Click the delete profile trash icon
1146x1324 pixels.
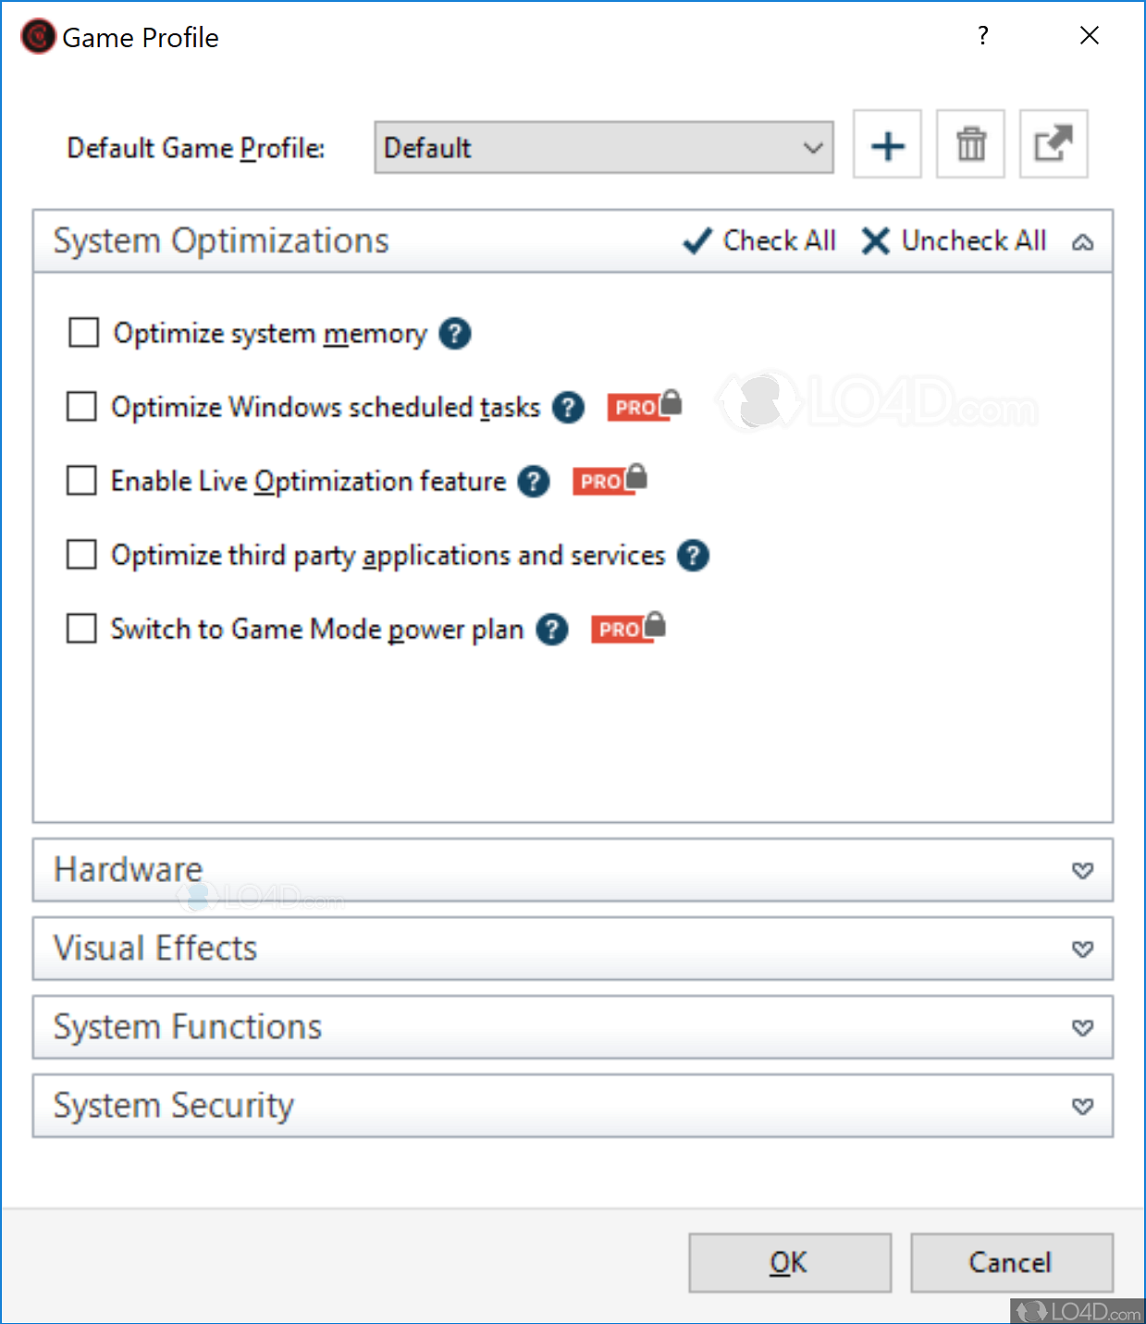point(970,145)
